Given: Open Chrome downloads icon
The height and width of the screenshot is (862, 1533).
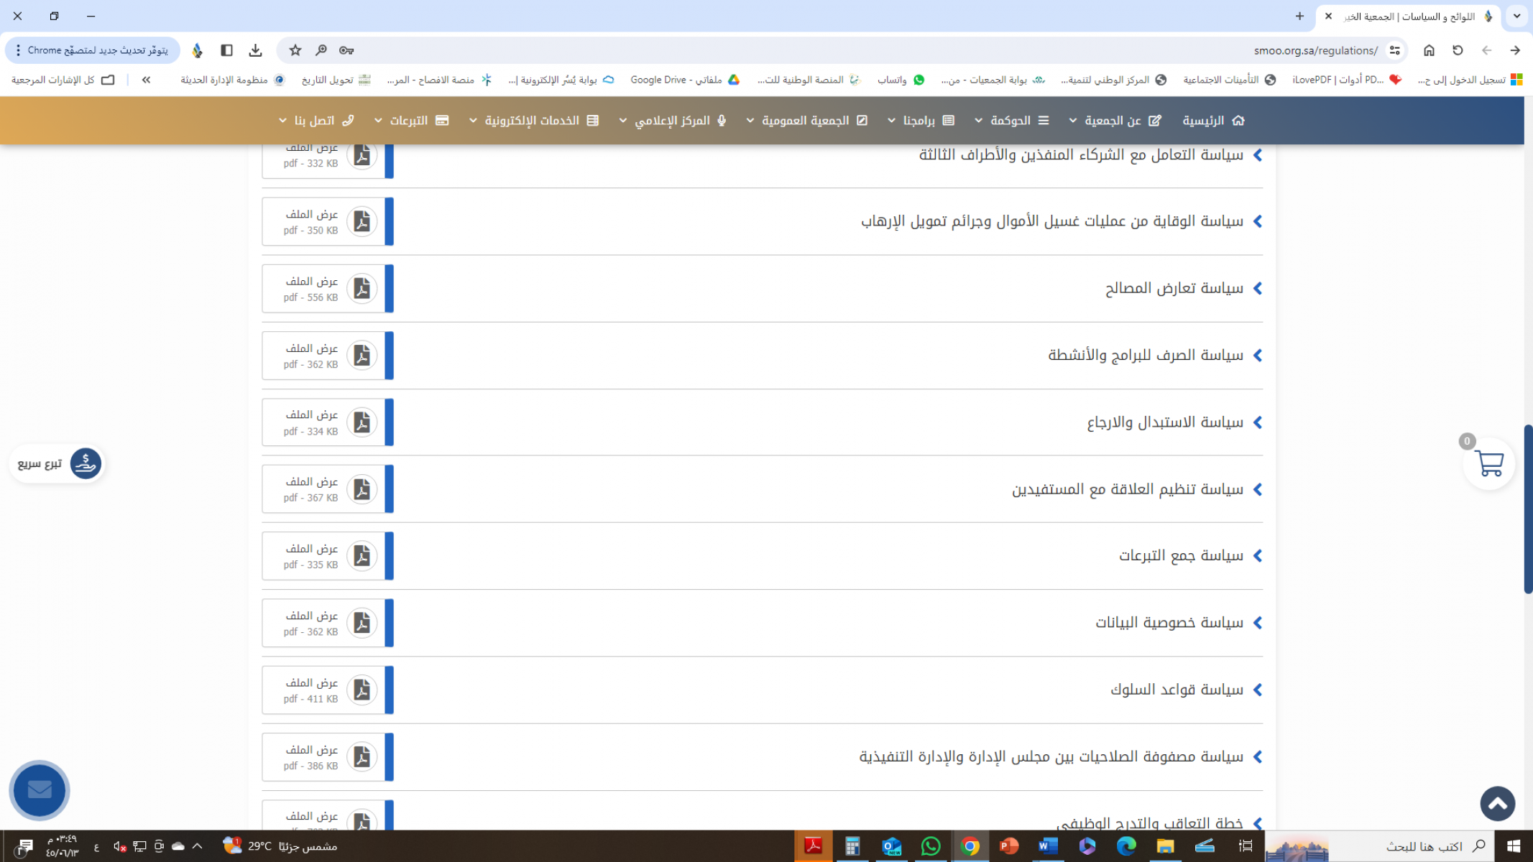Looking at the screenshot, I should coord(255,50).
